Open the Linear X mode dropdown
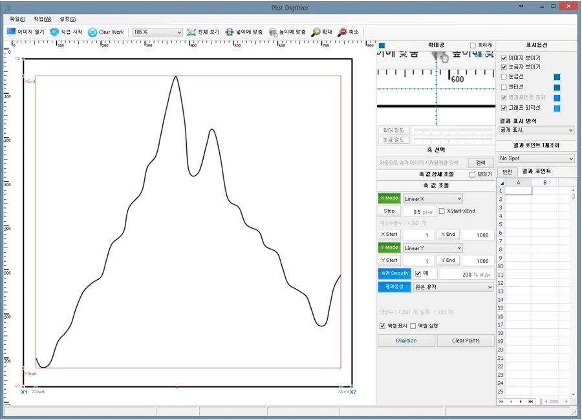The height and width of the screenshot is (420, 582). [x=433, y=199]
